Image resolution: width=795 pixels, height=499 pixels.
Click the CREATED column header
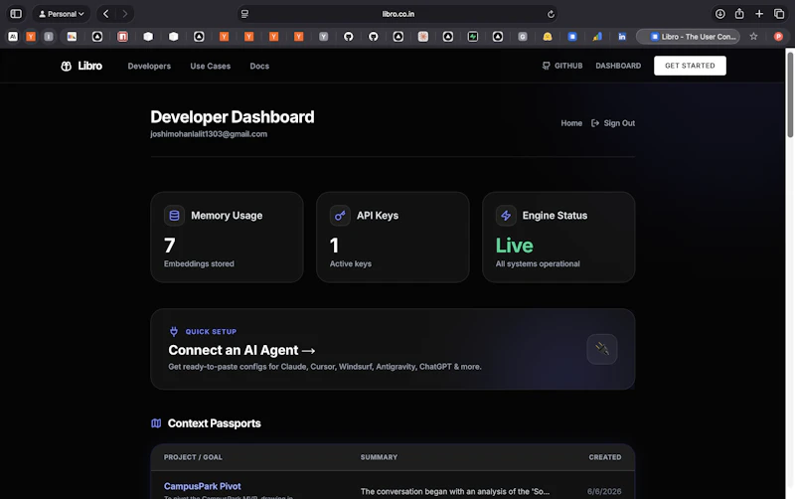tap(605, 457)
